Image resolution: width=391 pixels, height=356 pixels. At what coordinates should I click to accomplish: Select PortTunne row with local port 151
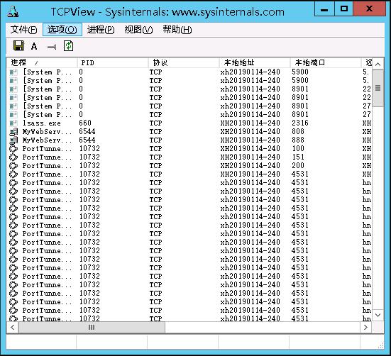(x=189, y=157)
